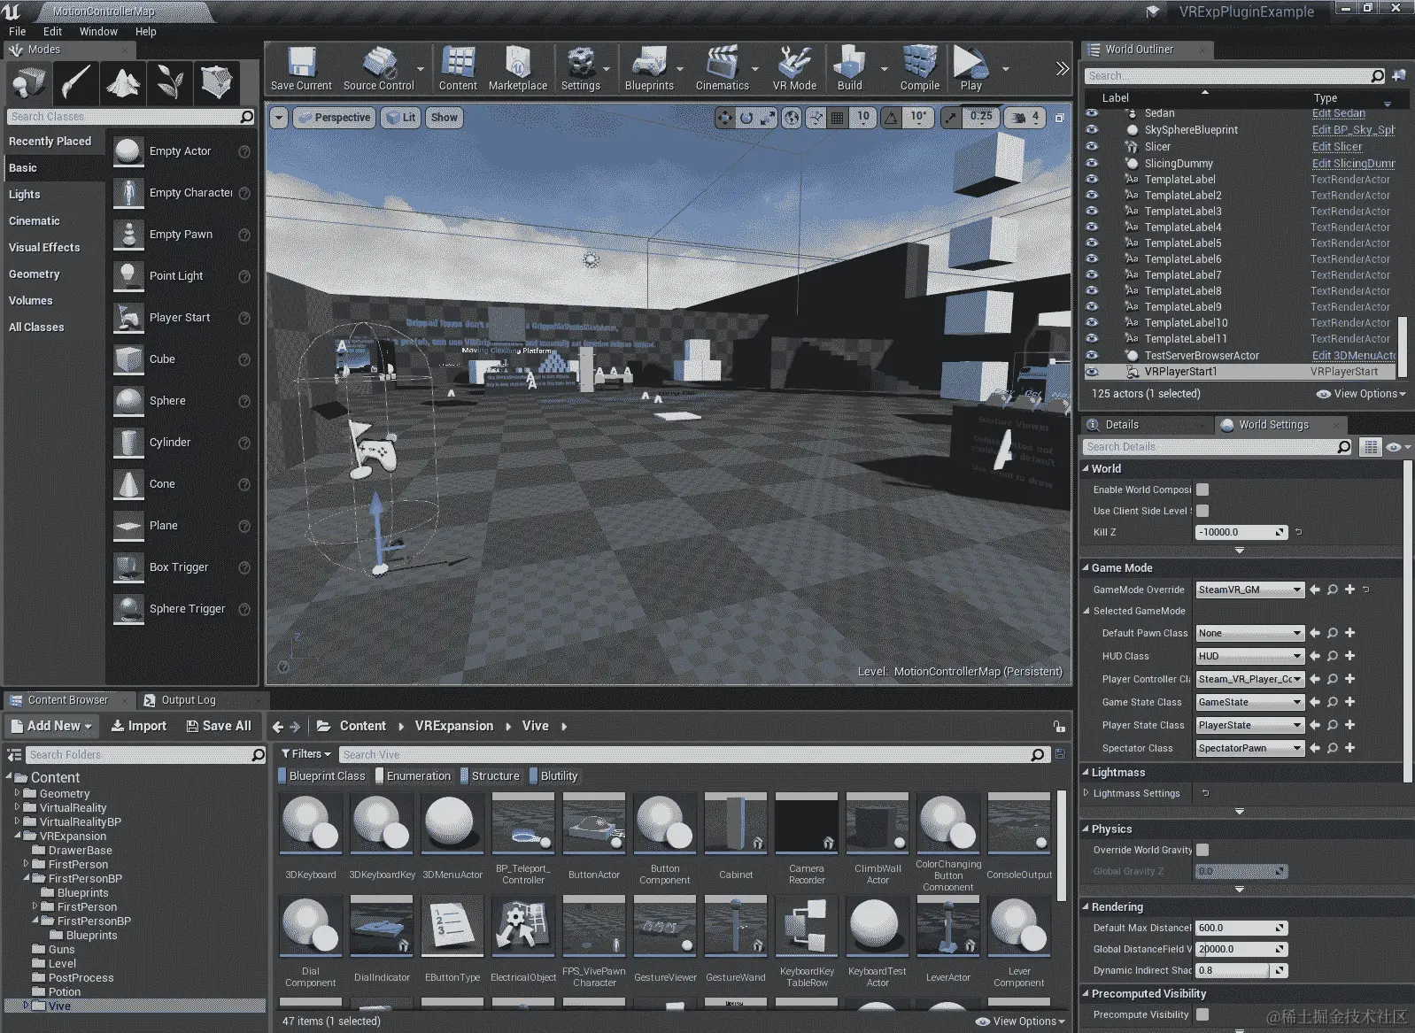The width and height of the screenshot is (1415, 1033).
Task: Click the Play toolbar icon
Action: pos(971,69)
